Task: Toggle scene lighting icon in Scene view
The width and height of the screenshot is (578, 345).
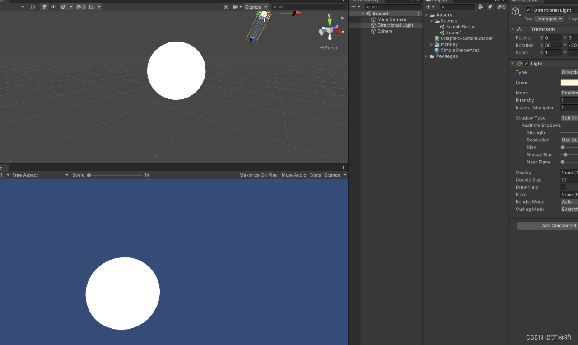Action: pos(44,6)
